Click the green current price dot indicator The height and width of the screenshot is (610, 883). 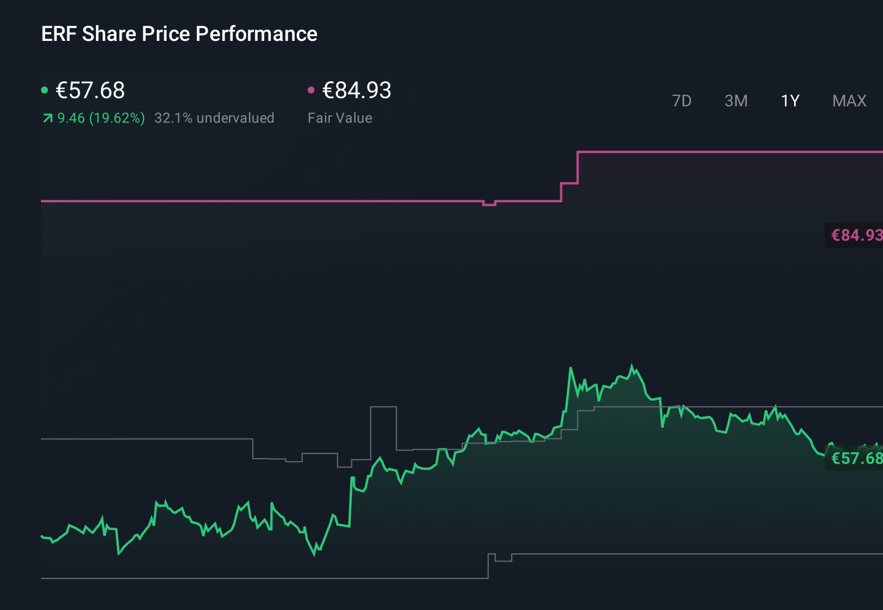pos(45,89)
